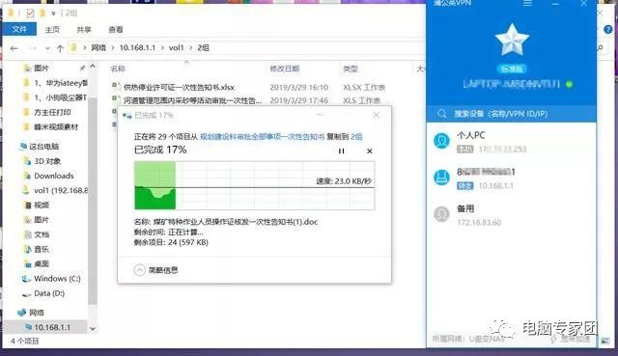Select the 个人PC device avatar
The width and height of the screenshot is (618, 356).
pos(442,141)
